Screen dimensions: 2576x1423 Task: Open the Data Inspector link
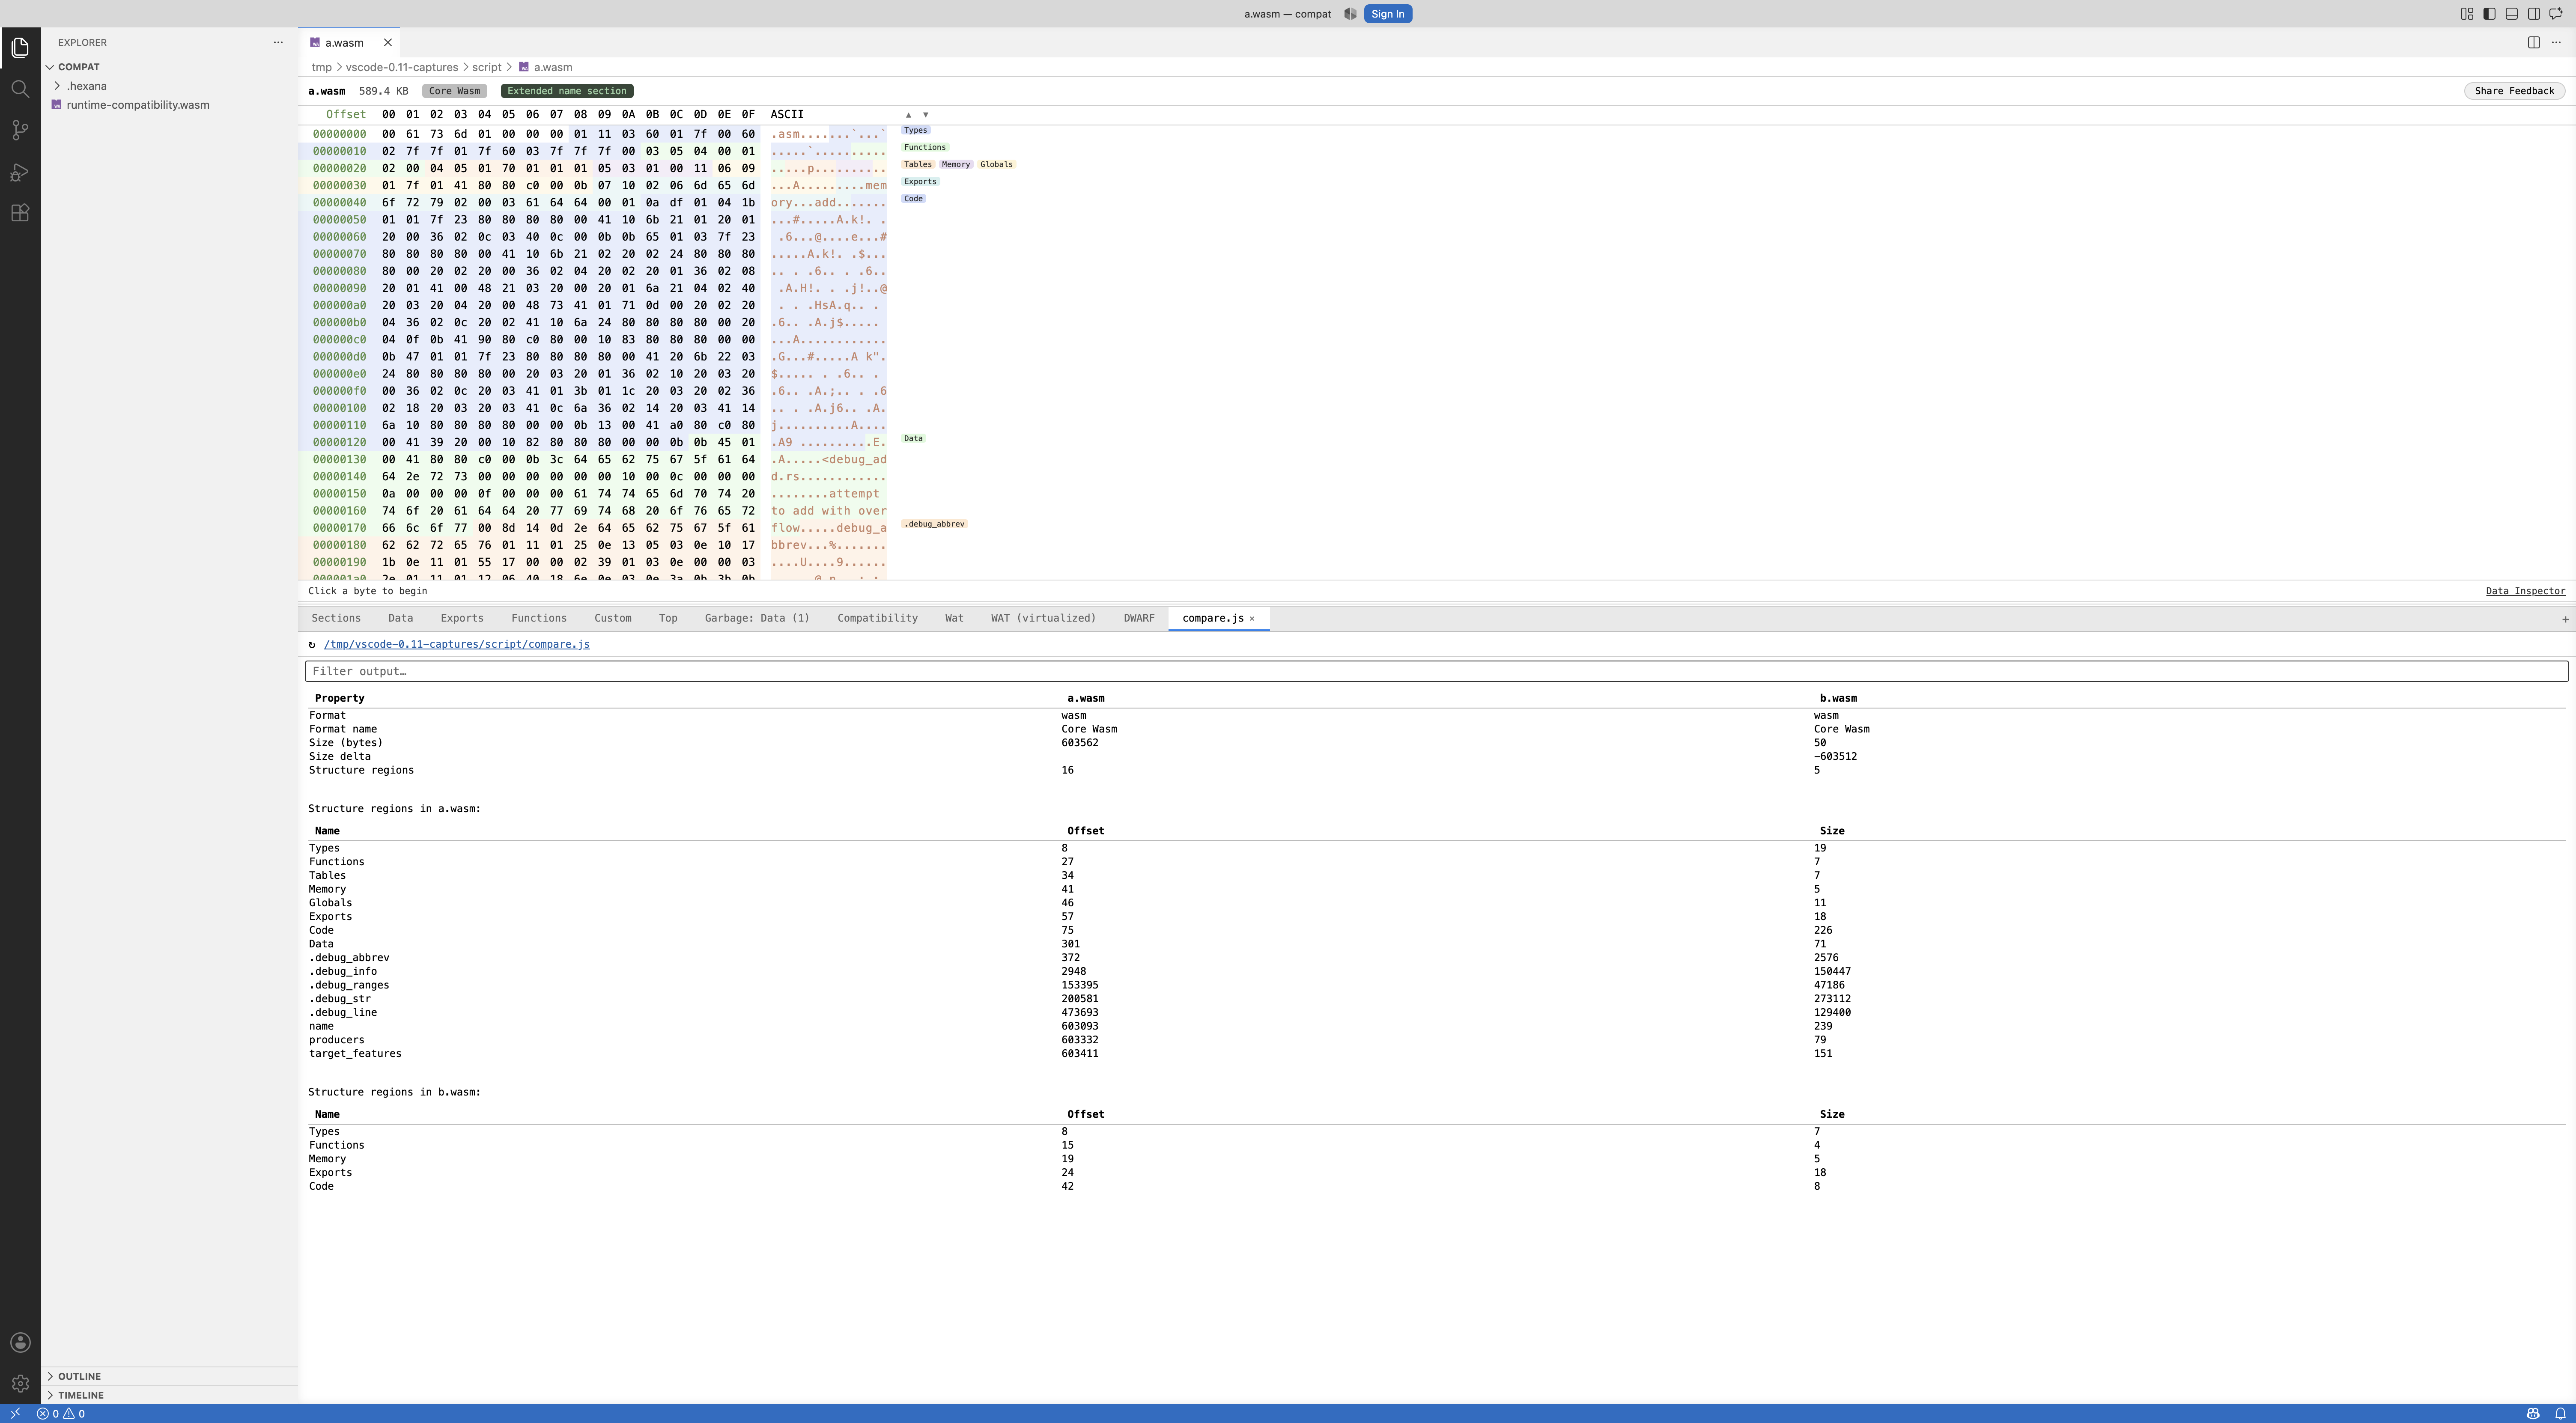(2525, 591)
